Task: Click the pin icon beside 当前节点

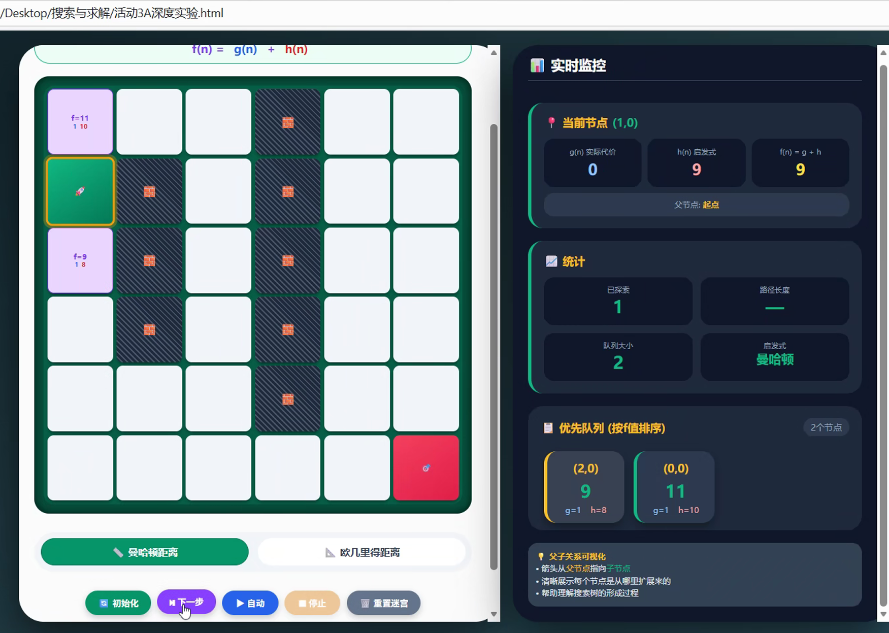Action: point(551,122)
